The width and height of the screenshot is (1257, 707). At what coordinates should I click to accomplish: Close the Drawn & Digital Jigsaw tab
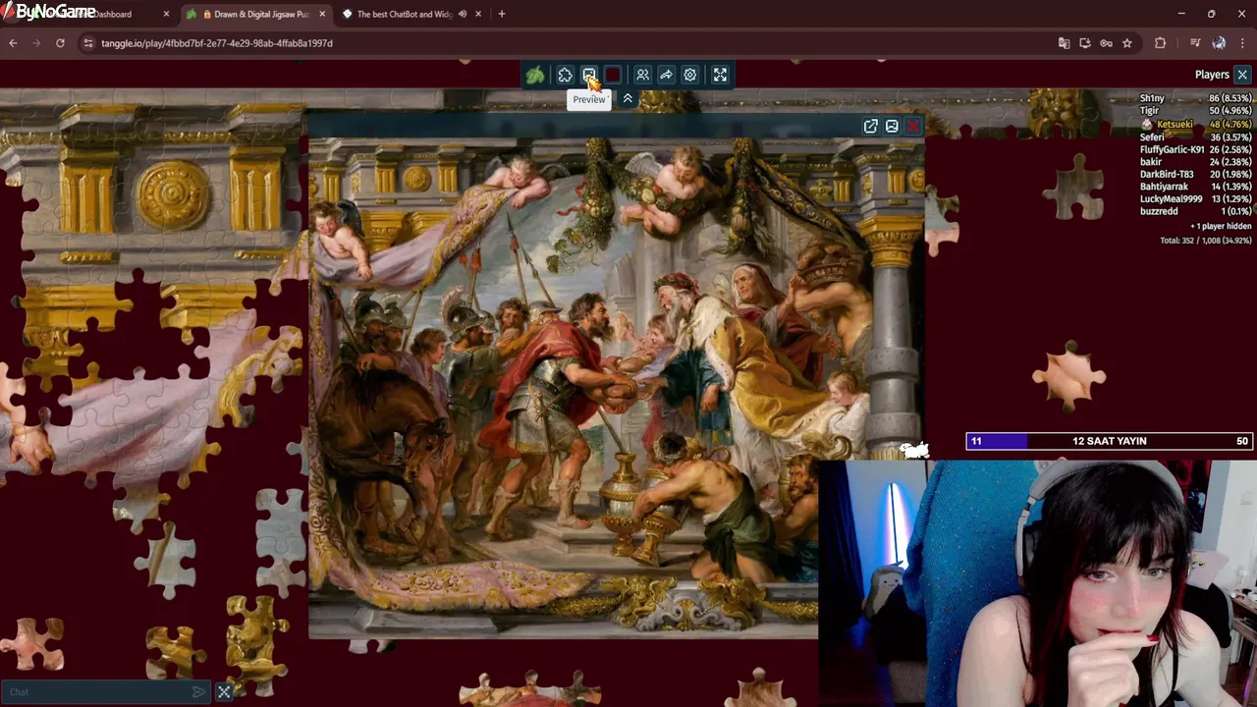[322, 15]
